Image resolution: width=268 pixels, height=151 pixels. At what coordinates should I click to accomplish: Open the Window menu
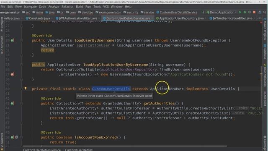[x=116, y=7]
